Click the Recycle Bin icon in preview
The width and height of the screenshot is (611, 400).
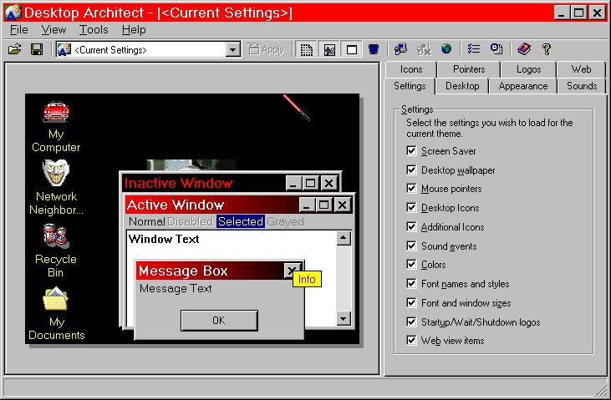(x=56, y=235)
